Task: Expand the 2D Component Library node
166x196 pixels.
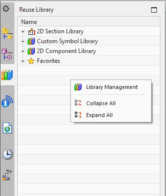Action: 23,51
